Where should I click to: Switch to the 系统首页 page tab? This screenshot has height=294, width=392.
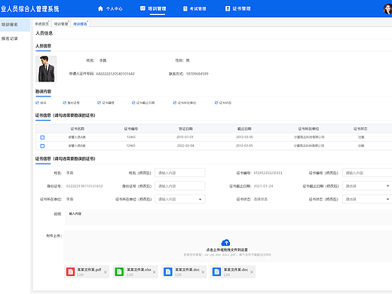41,24
